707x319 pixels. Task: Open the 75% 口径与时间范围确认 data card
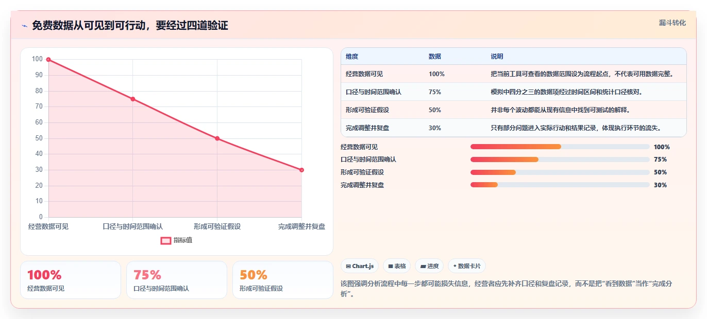coord(177,280)
